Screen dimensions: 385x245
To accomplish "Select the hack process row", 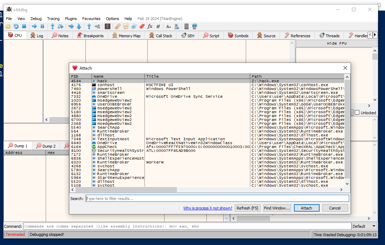I will (207, 81).
